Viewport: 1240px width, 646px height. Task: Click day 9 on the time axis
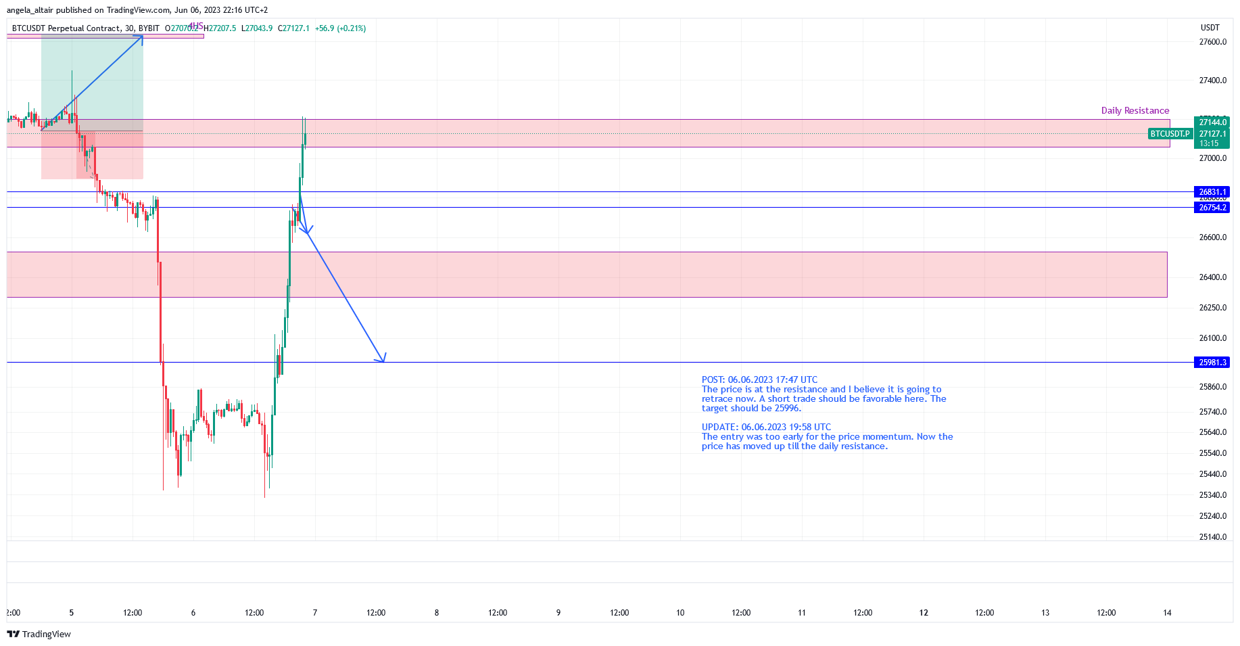(558, 613)
